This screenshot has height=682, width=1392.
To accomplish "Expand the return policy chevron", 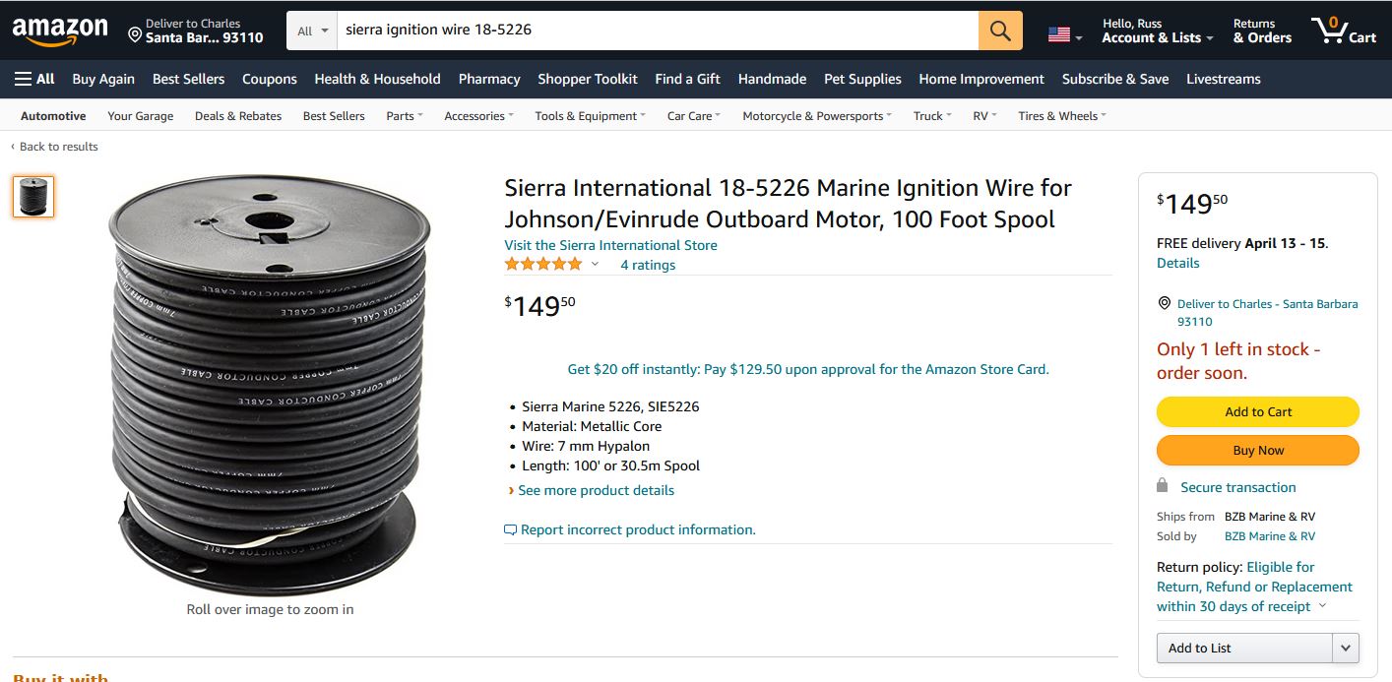I will 1322,605.
